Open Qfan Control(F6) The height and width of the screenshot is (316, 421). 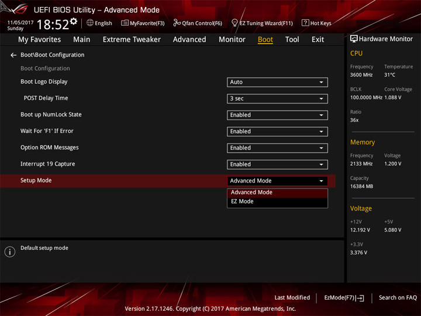[198, 23]
